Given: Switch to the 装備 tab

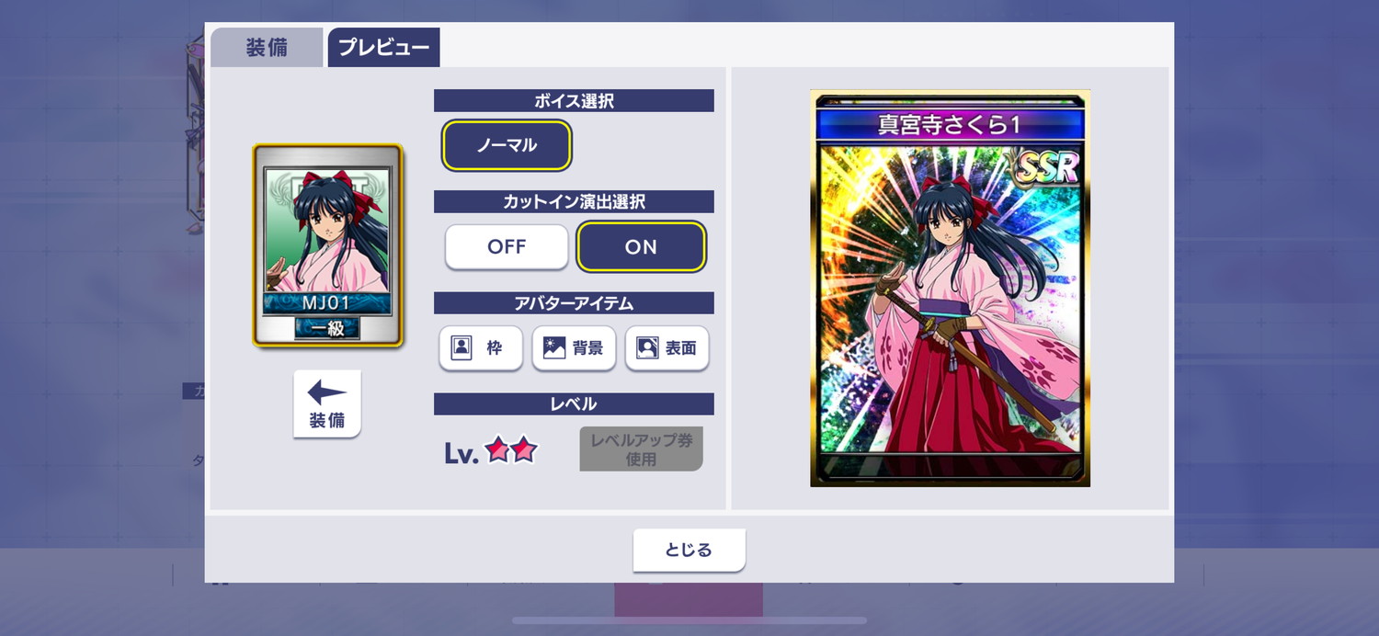Looking at the screenshot, I should click(267, 48).
